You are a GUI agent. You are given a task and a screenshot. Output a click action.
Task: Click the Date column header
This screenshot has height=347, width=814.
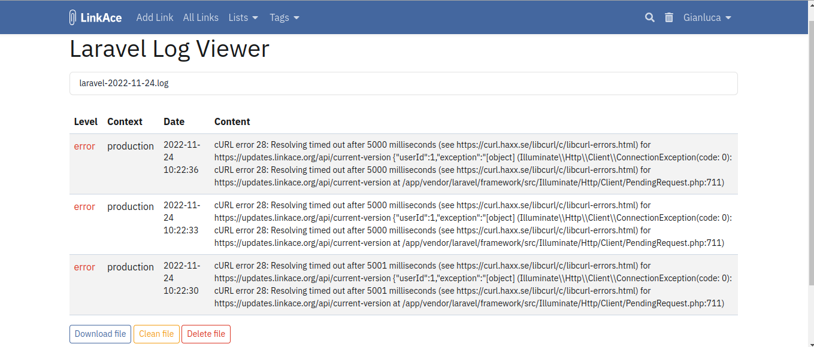point(174,121)
